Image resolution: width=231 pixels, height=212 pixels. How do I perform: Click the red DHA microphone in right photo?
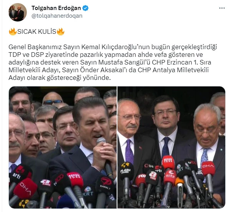click(208, 168)
